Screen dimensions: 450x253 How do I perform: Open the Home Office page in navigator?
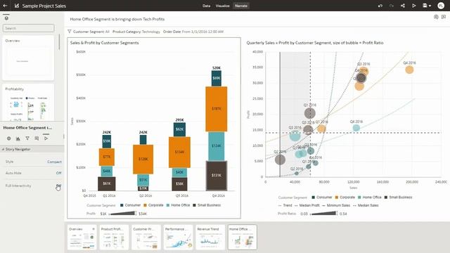(x=243, y=238)
